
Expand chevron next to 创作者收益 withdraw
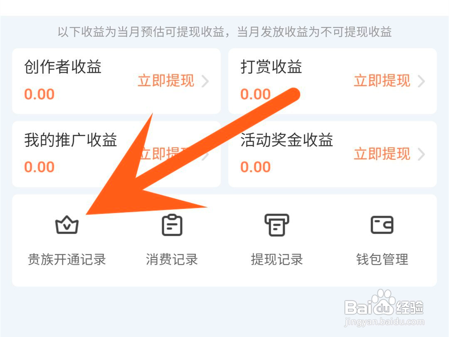(x=205, y=81)
